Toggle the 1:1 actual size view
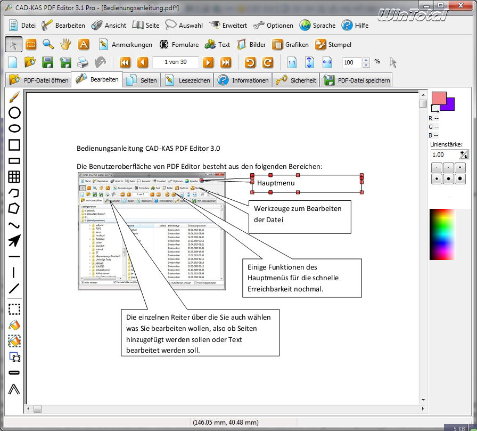The width and height of the screenshot is (477, 431). click(292, 62)
